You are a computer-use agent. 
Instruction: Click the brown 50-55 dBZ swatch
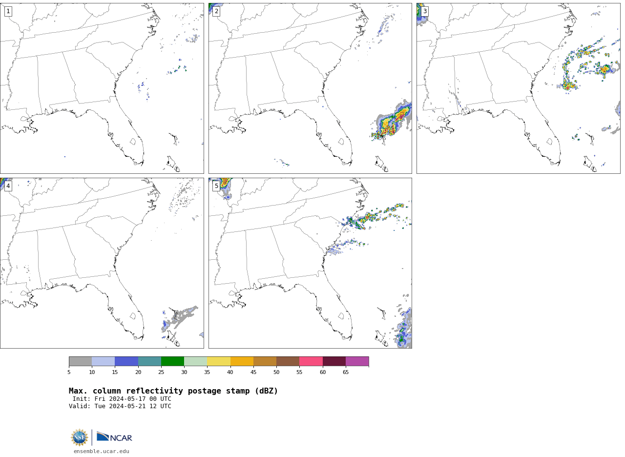pos(288,361)
